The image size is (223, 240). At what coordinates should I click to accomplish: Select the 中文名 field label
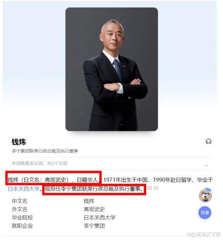[20, 201]
